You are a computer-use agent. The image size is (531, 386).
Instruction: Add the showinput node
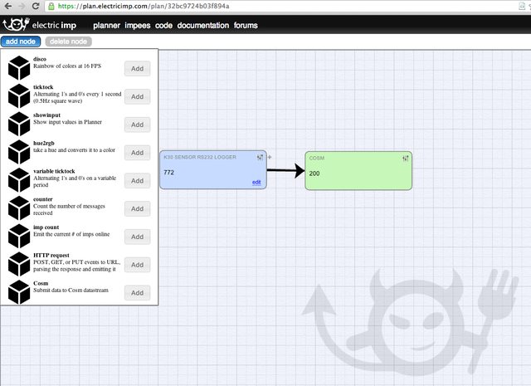pos(137,125)
